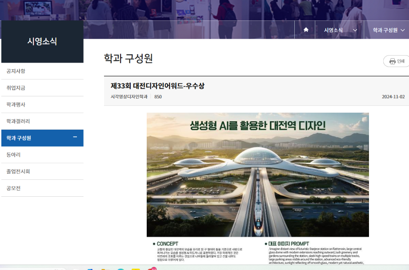
Task: Open the 학과갤러리 sidebar item
Action: [18, 121]
